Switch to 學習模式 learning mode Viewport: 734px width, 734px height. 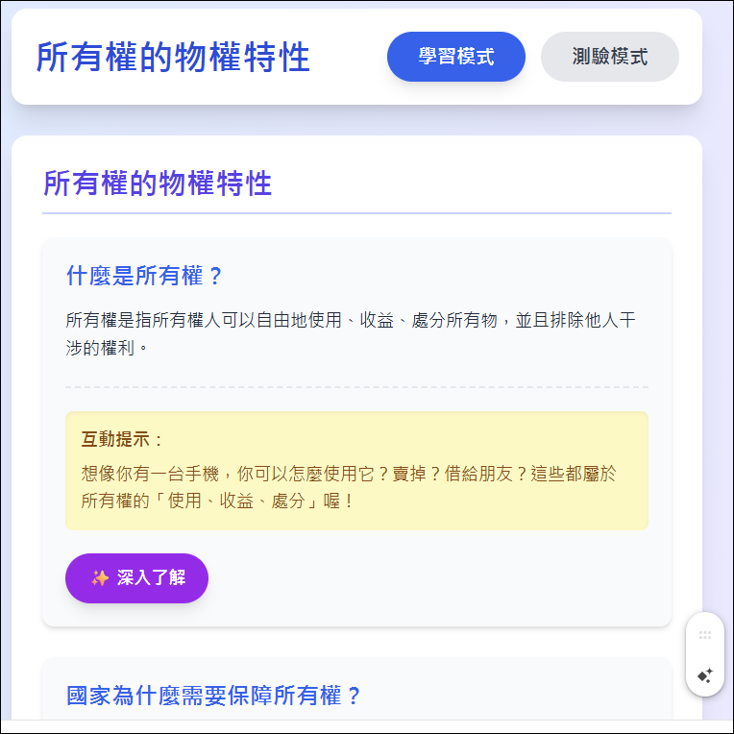(x=456, y=57)
